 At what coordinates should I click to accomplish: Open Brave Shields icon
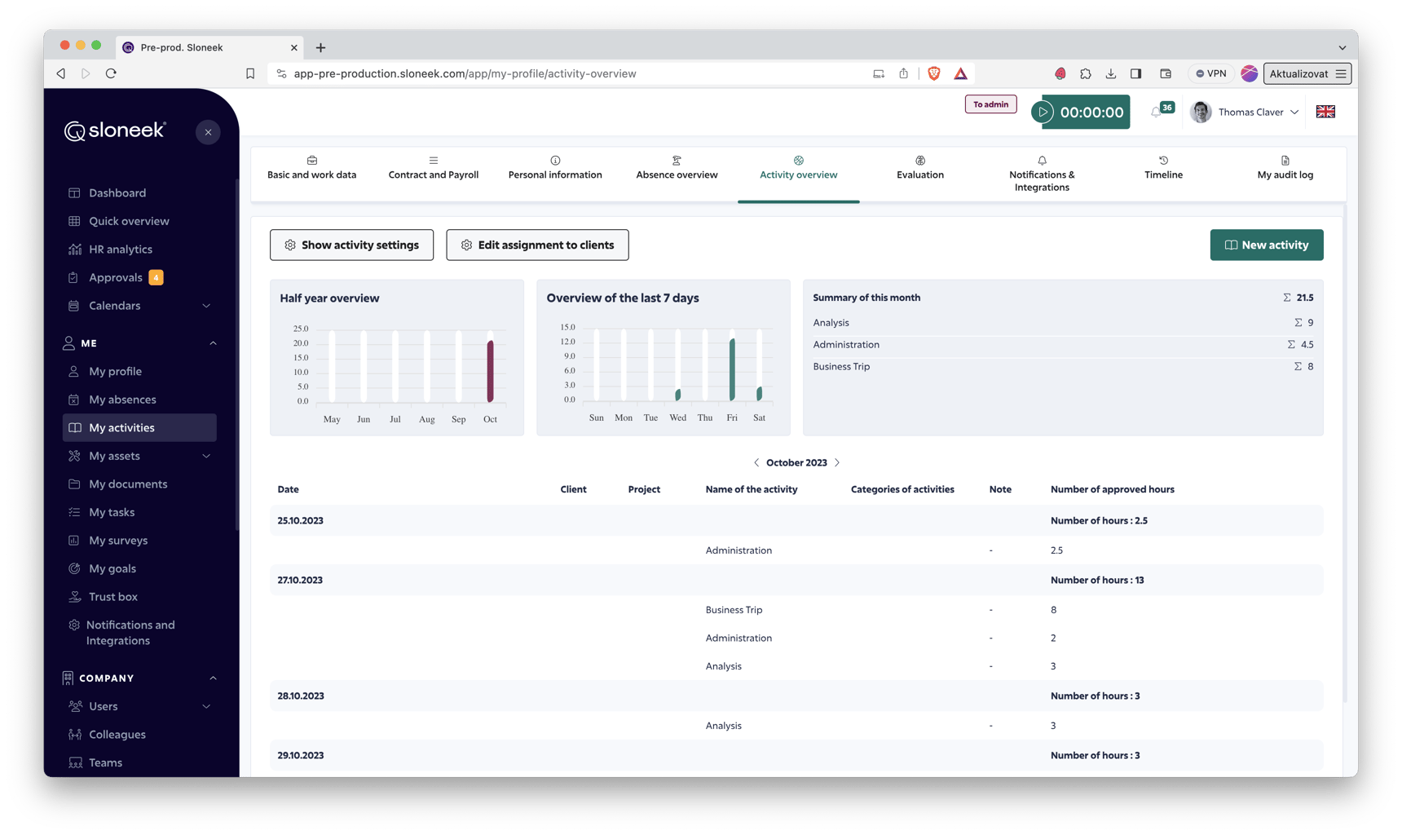point(934,73)
